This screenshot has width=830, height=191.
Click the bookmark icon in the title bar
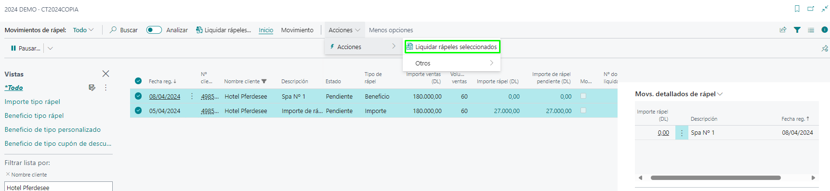[797, 9]
